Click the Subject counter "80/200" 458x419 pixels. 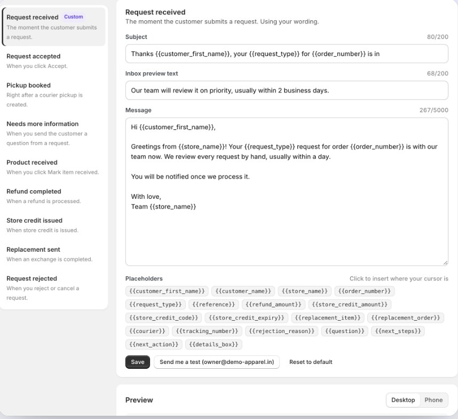[x=438, y=37]
